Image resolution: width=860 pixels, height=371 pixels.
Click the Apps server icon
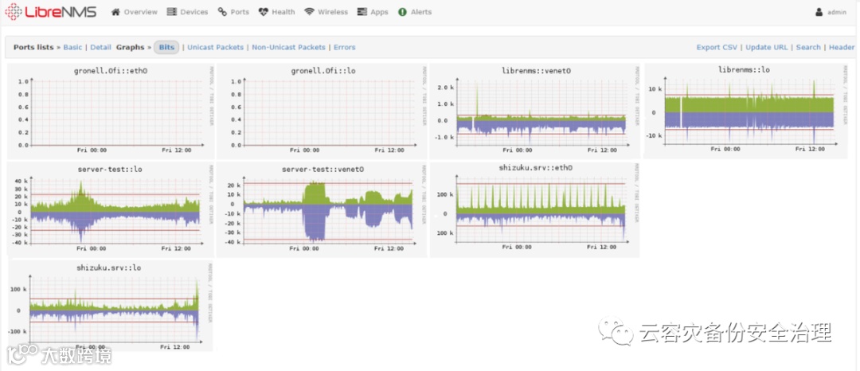(x=362, y=11)
